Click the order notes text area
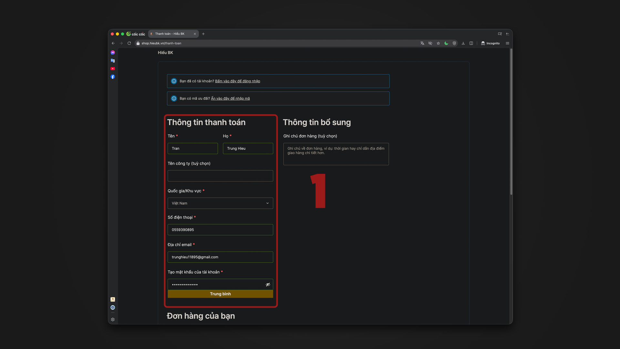620x349 pixels. click(x=336, y=154)
